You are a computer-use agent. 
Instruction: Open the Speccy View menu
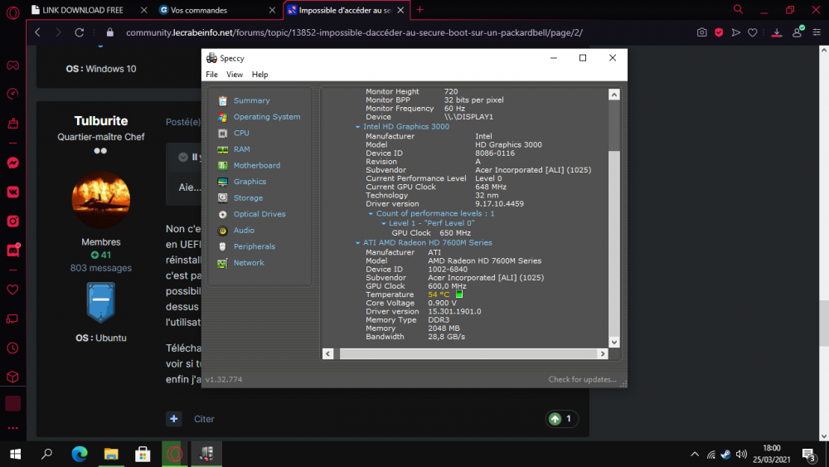[x=235, y=75]
